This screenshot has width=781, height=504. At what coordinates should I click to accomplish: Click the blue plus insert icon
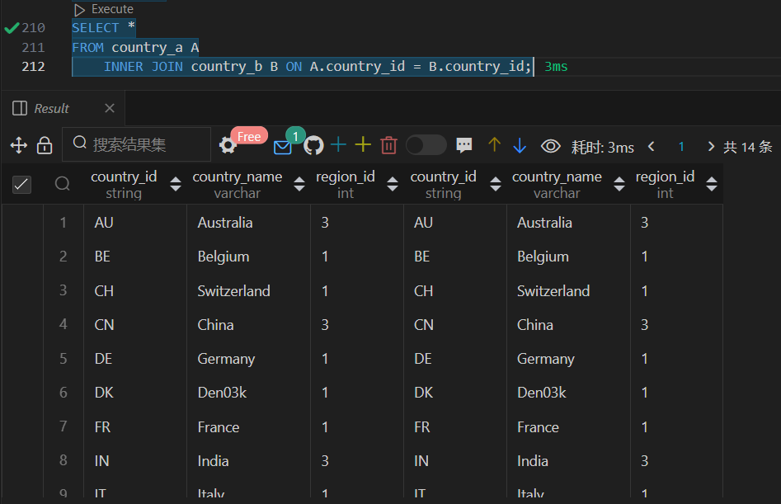point(338,144)
